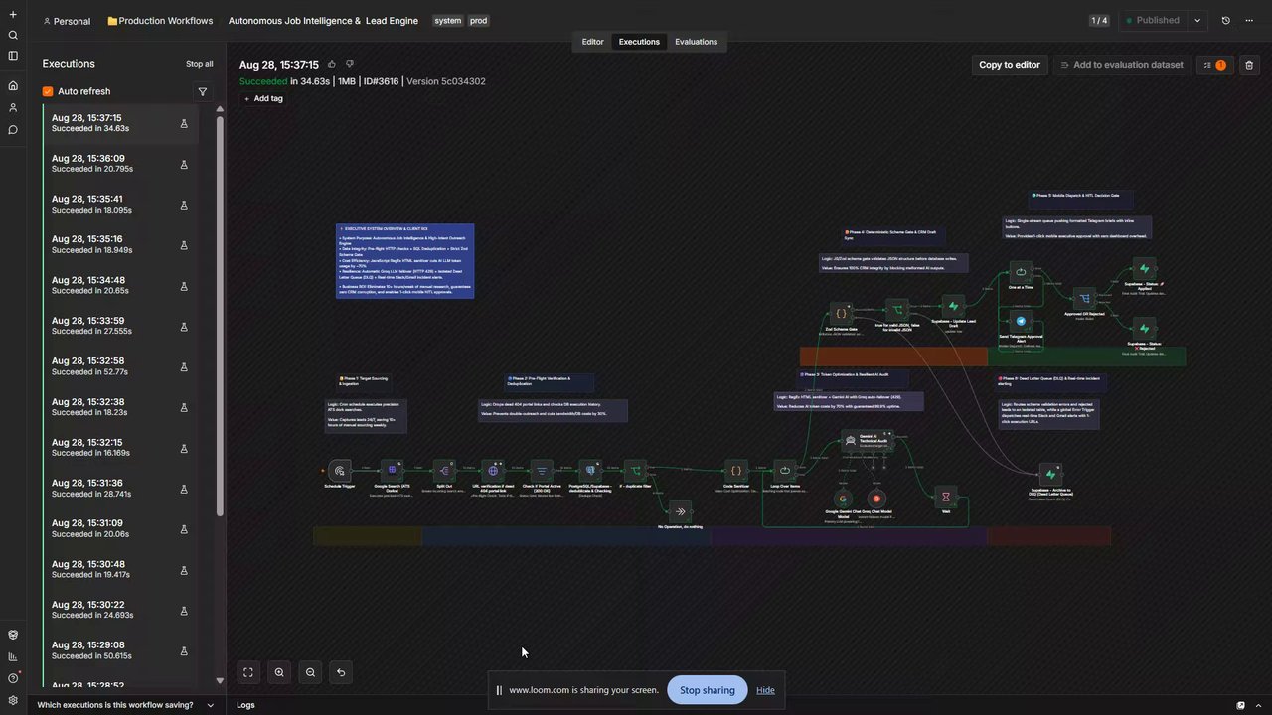1272x715 pixels.
Task: Select the No Operation node
Action: (680, 511)
